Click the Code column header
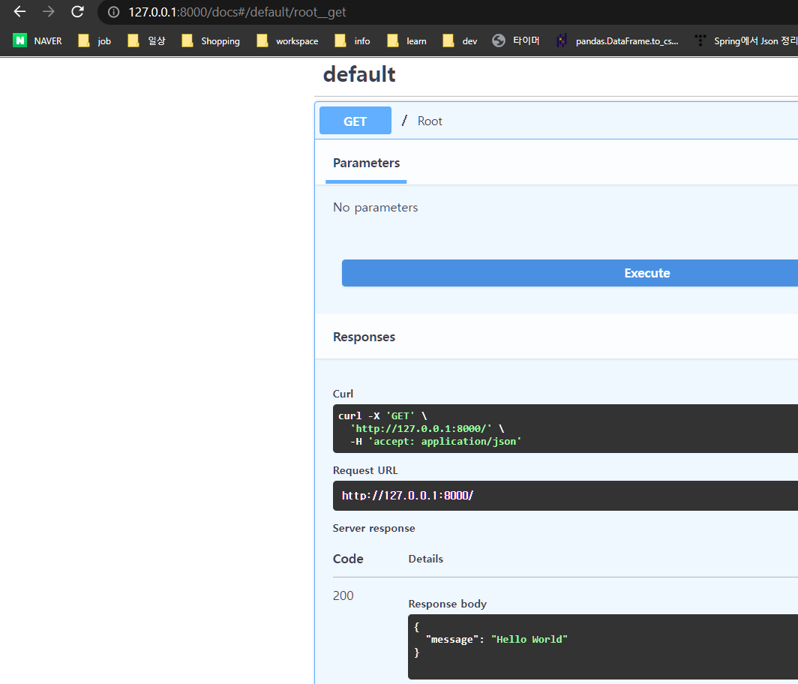Screen dimensions: 798x684 pos(348,559)
